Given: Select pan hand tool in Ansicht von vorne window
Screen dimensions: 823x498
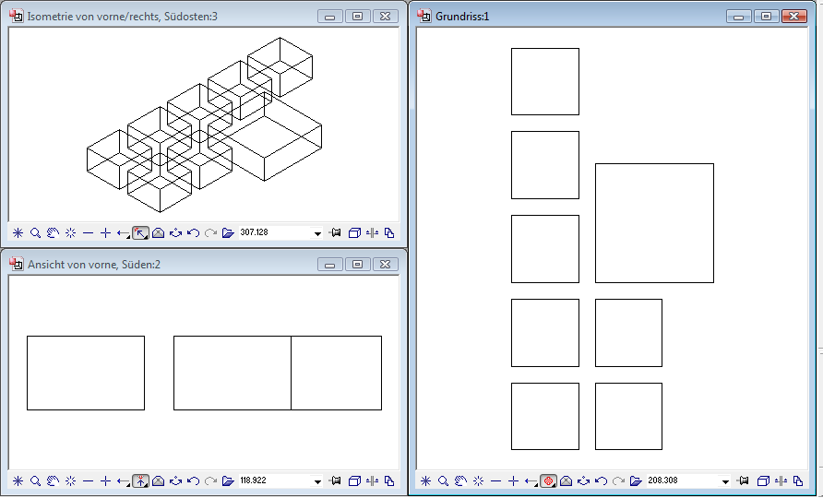Looking at the screenshot, I should (x=53, y=480).
